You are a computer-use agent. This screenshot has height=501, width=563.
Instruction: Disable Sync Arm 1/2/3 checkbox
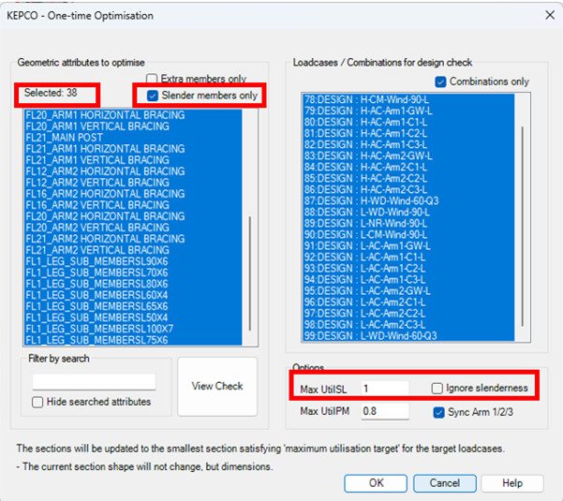tap(439, 411)
